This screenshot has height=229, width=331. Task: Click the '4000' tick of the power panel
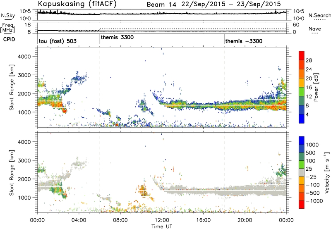point(24,57)
